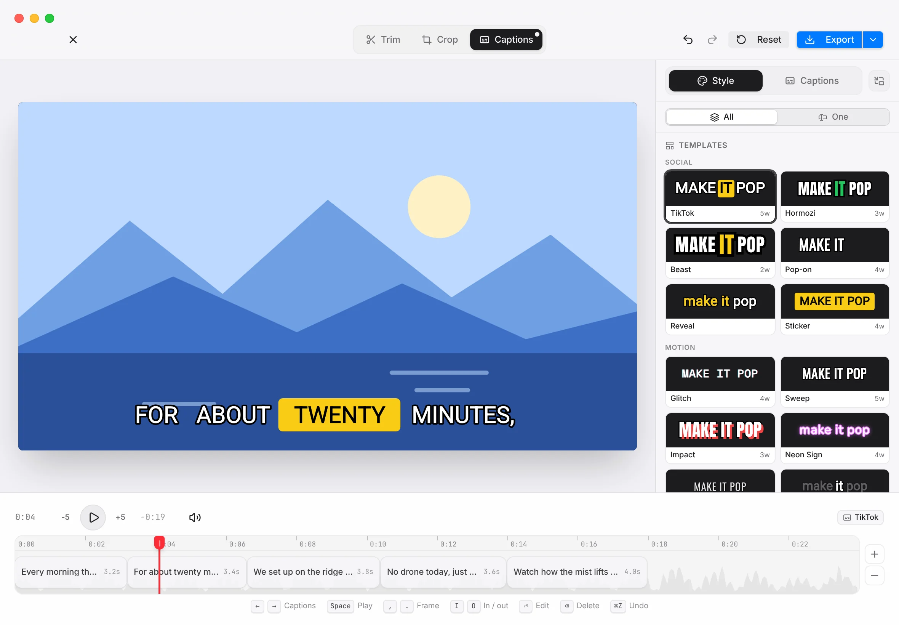Play the video preview
899x625 pixels.
click(93, 517)
